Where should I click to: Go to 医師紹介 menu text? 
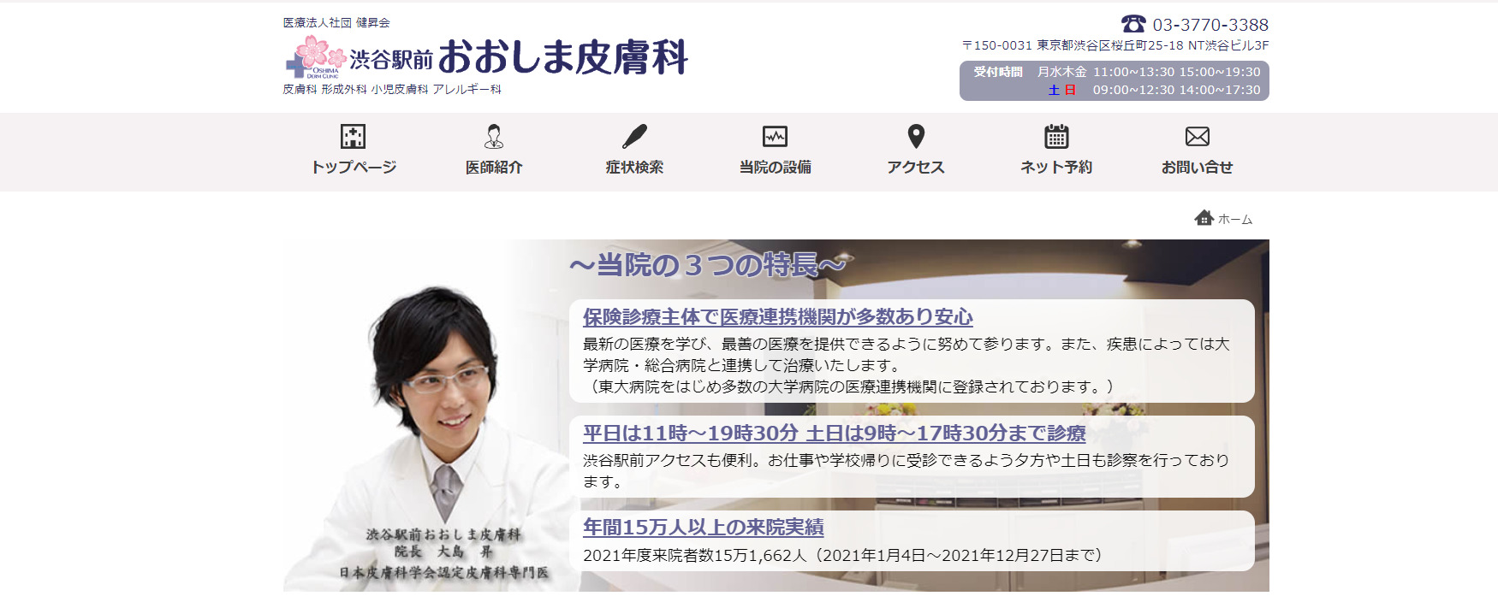click(x=494, y=168)
